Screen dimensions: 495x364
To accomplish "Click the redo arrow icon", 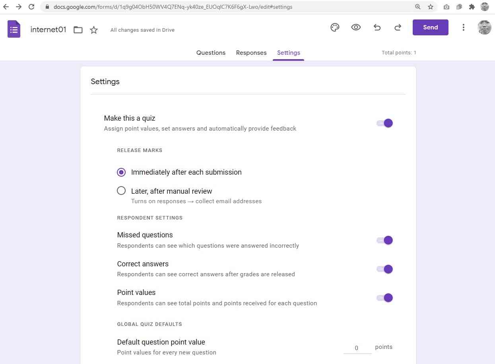I will point(398,27).
